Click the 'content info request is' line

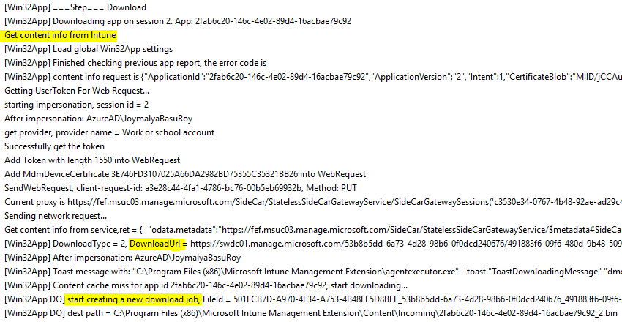tap(313, 77)
